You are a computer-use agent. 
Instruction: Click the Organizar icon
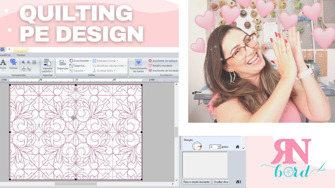click(x=63, y=63)
